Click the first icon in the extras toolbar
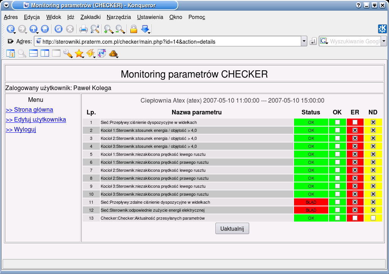This screenshot has width=389, height=274. [x=10, y=53]
